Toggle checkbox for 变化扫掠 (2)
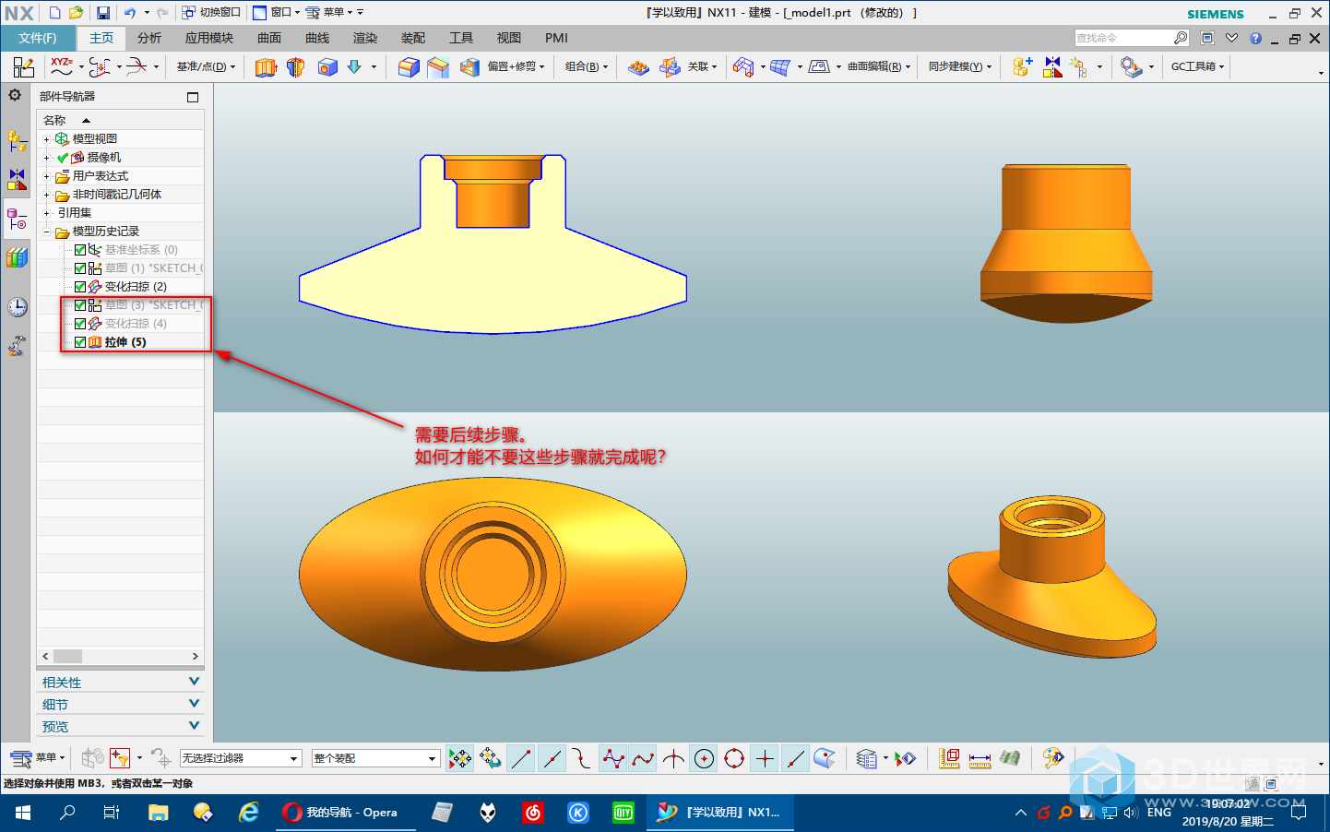 tap(80, 287)
